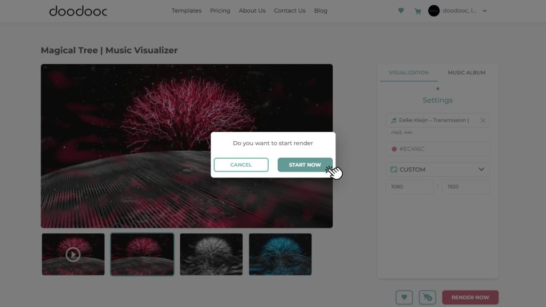
Task: Cancel the render confirmation dialog
Action: 241,165
